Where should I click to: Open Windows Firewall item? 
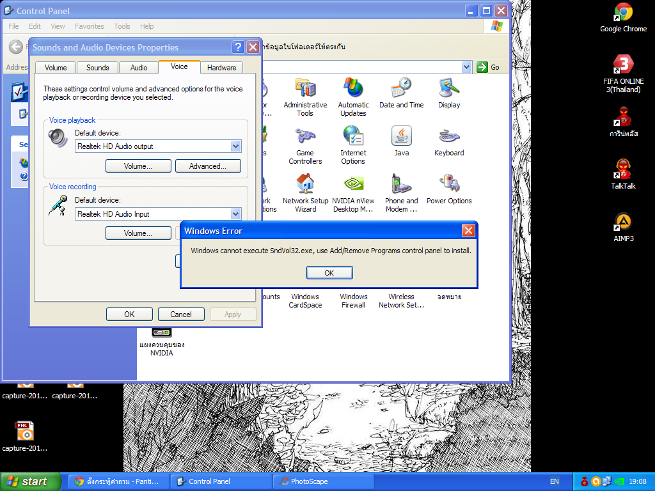(x=353, y=300)
